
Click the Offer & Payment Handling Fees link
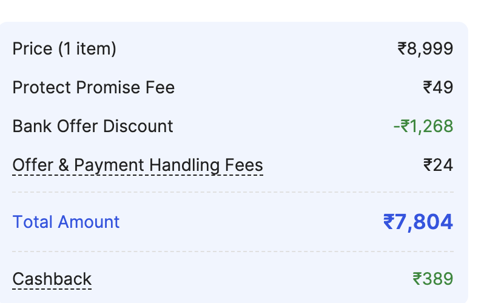pyautogui.click(x=138, y=165)
